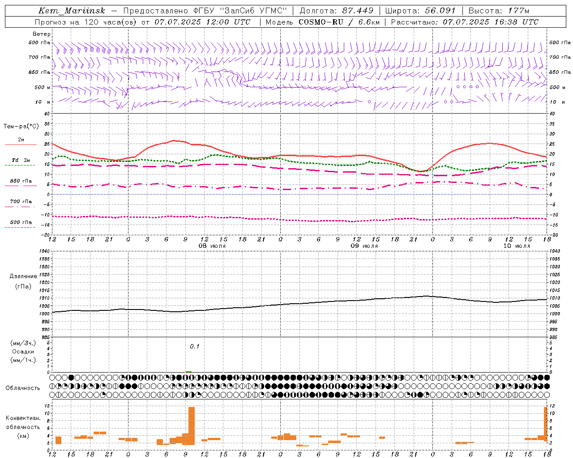Click the small green precipitation bar

point(188,371)
